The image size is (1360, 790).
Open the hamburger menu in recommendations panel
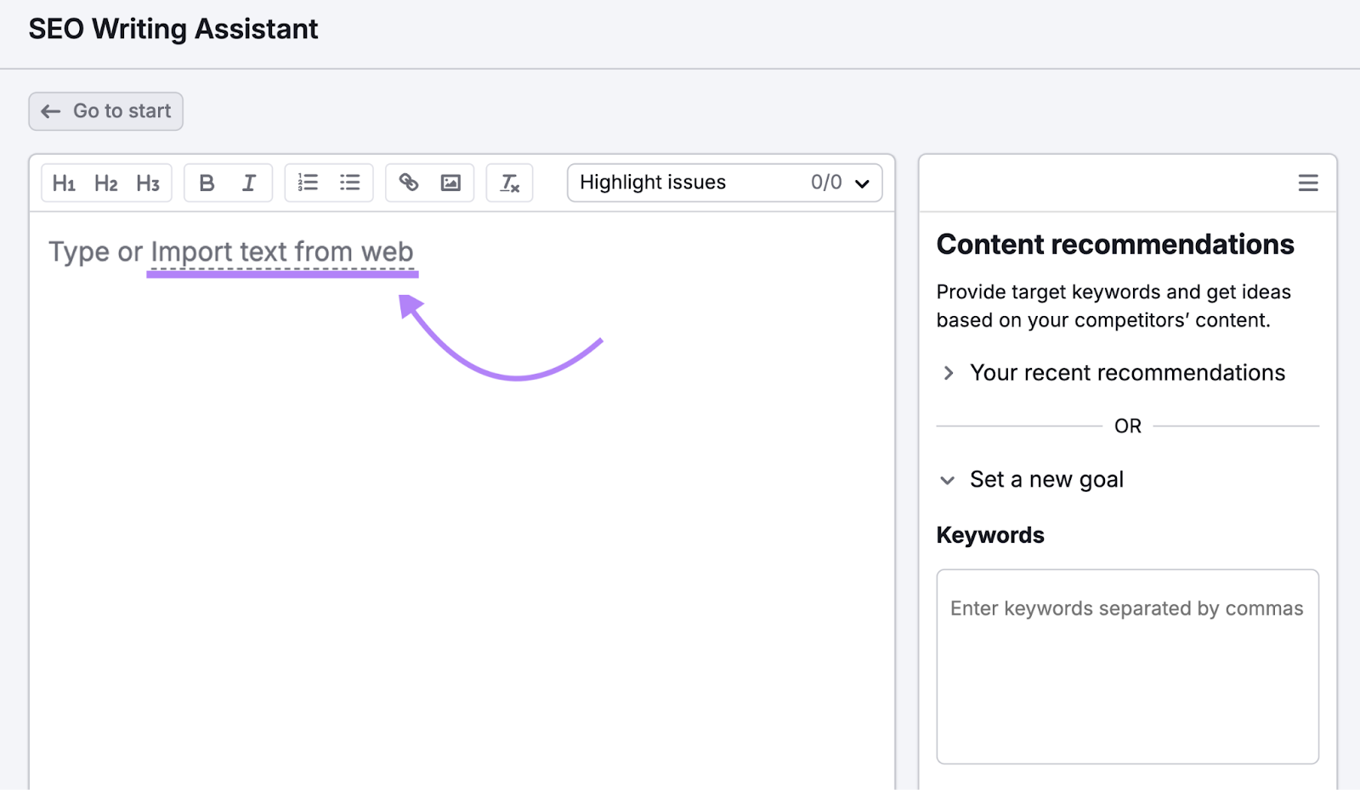(1308, 183)
